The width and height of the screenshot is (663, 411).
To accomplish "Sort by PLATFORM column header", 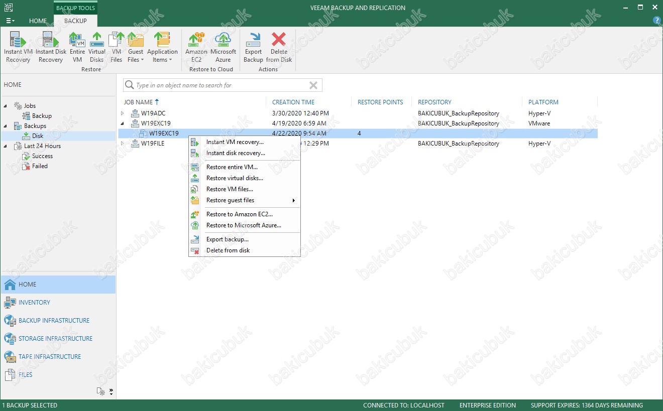I will tap(543, 102).
